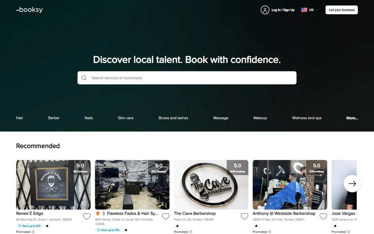Select the Skin care category
The height and width of the screenshot is (234, 374).
pyautogui.click(x=125, y=118)
